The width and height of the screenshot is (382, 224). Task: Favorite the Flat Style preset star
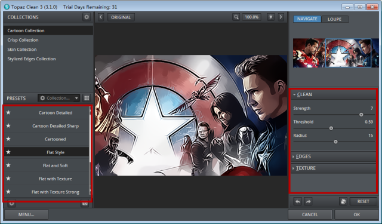[8, 152]
